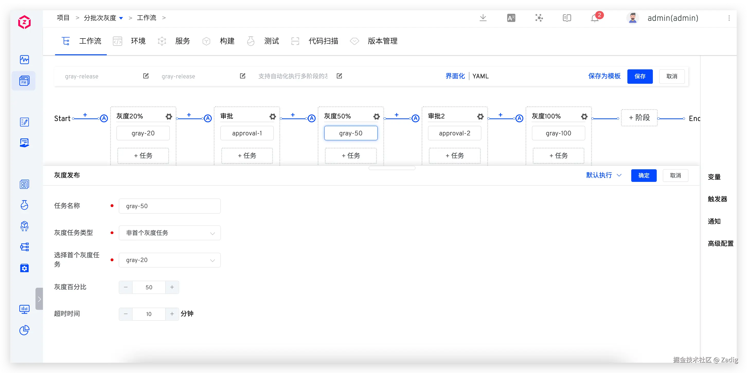Click the download icon in header

(483, 18)
